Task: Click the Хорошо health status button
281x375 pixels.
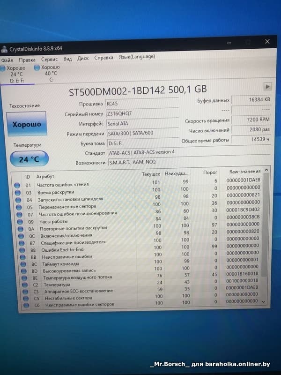Action: pos(27,124)
